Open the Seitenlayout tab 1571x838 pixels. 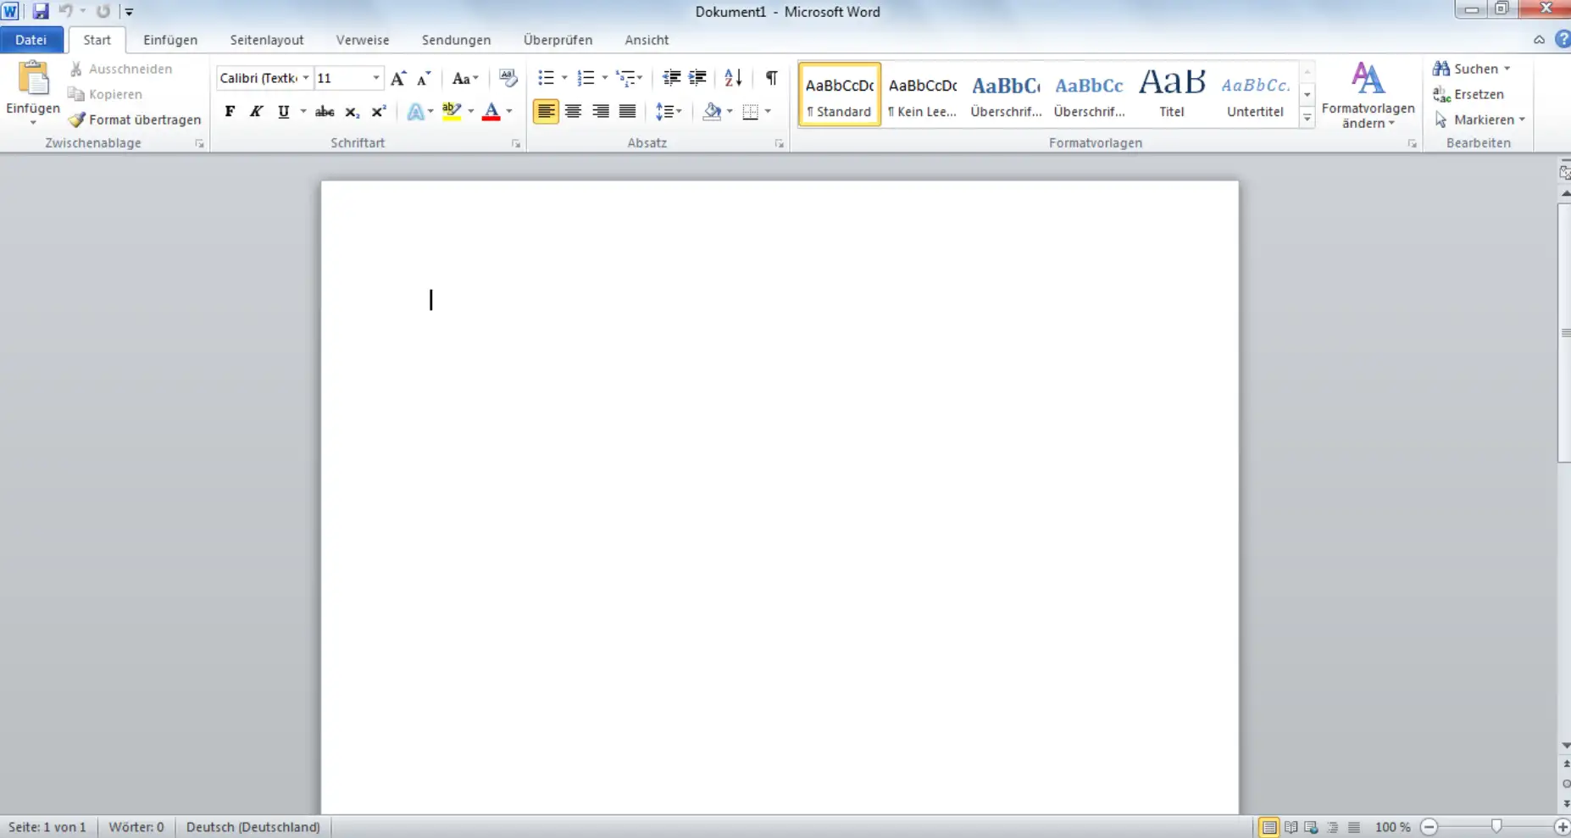266,40
